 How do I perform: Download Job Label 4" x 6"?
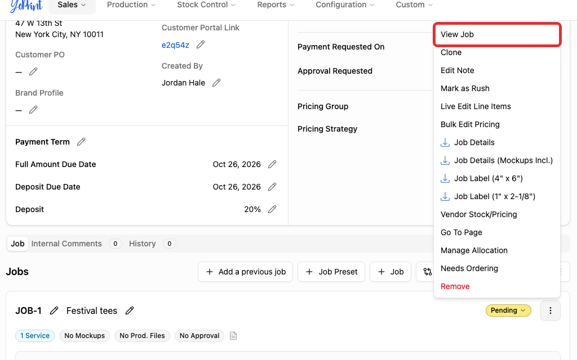pyautogui.click(x=497, y=178)
